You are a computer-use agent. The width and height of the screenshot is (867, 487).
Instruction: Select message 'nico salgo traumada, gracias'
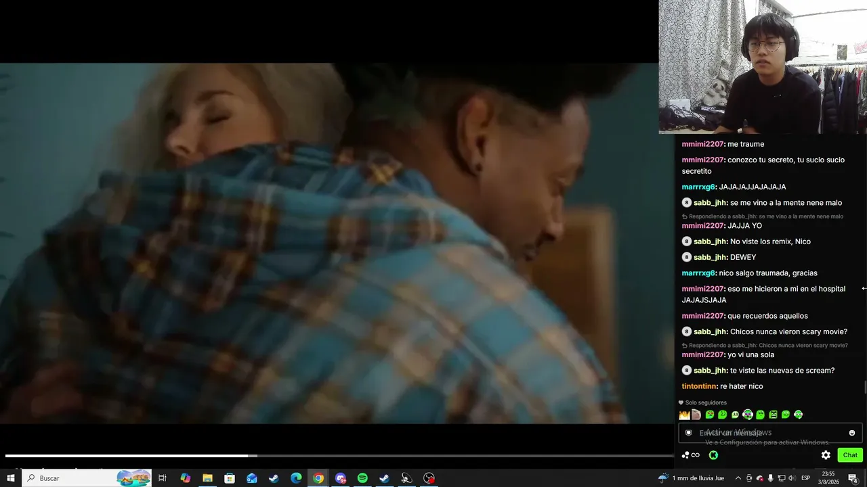pos(768,273)
